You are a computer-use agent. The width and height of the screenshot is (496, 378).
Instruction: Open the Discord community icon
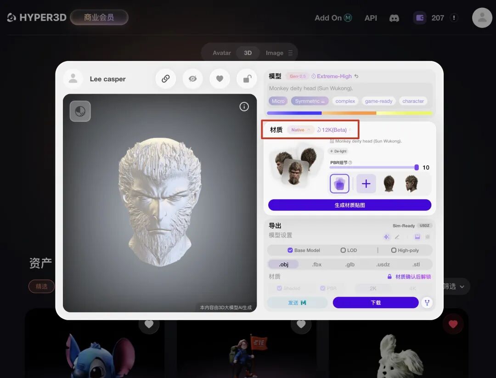[x=394, y=18]
